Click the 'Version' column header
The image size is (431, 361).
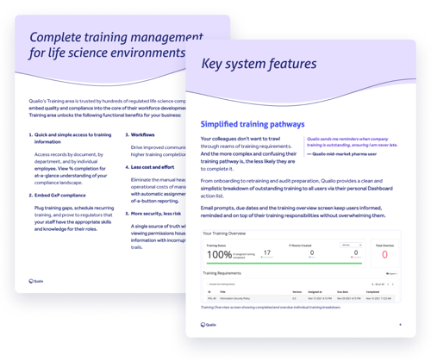(297, 292)
